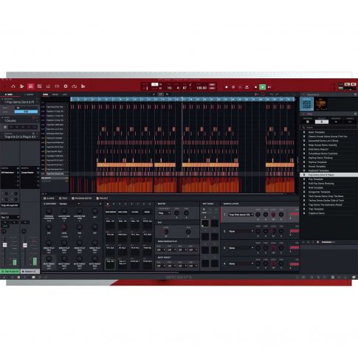The image size is (358, 358).
Task: Select the dark orange expansion thumbnail
Action: pyautogui.click(x=321, y=104)
